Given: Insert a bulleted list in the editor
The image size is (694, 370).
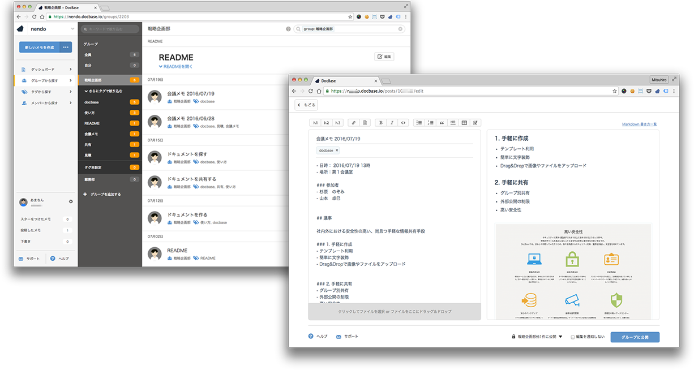Looking at the screenshot, I should 419,122.
